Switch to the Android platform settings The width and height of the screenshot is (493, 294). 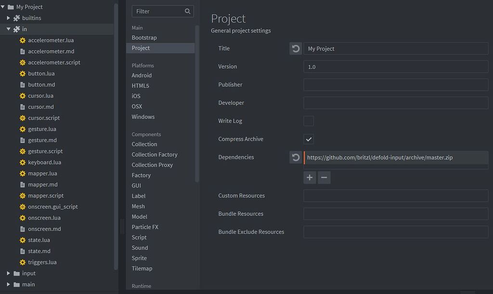point(142,75)
